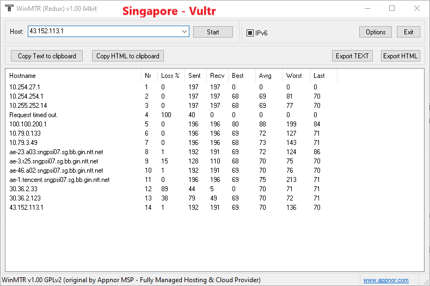Screen dimensions: 430x286
Task: Select the 10.255.252.14 hop row
Action: (x=171, y=106)
